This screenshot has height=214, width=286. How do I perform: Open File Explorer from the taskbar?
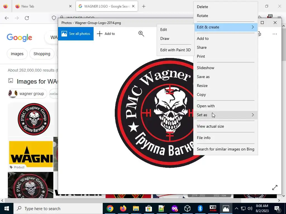[x=136, y=208]
